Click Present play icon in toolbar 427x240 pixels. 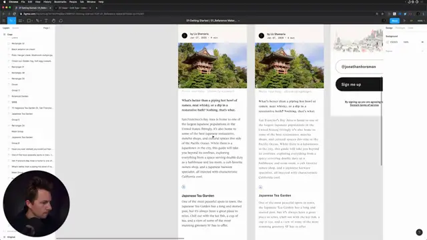click(x=404, y=21)
